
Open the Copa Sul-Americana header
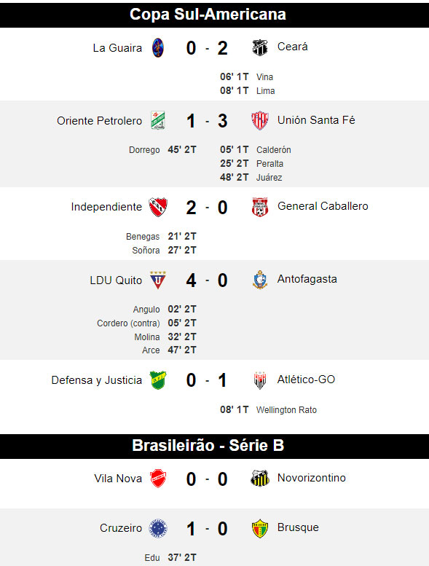point(214,15)
